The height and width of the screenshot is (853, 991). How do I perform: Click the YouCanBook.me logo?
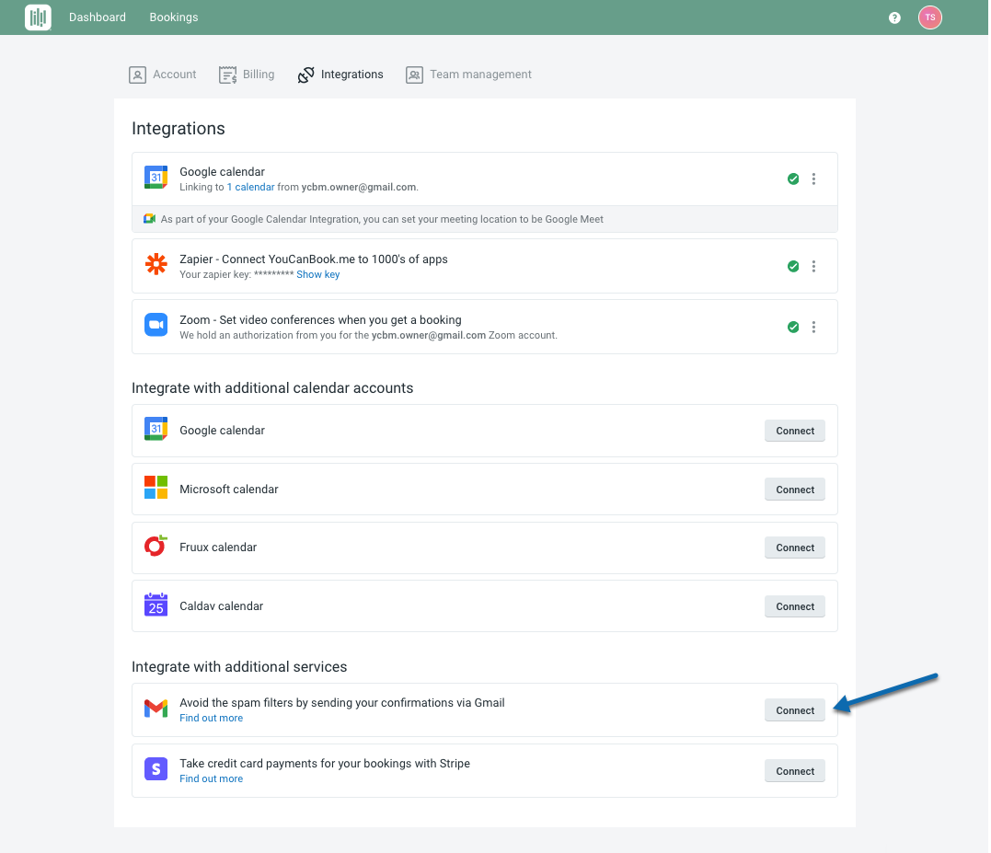click(38, 17)
